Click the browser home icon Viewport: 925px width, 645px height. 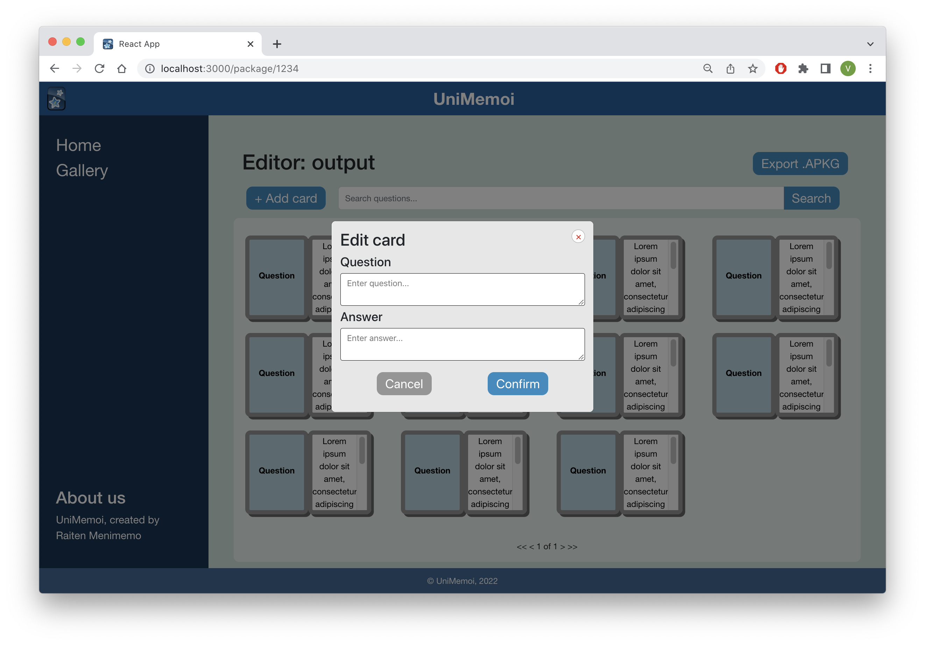[122, 69]
